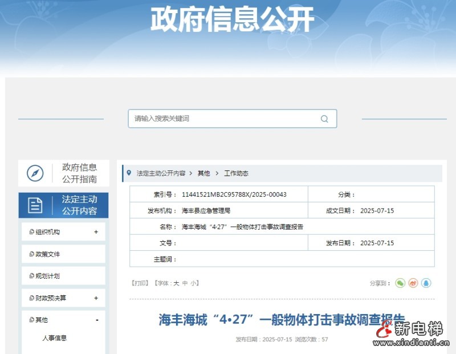Share the article to Weibo
This screenshot has width=456, height=354.
click(414, 283)
